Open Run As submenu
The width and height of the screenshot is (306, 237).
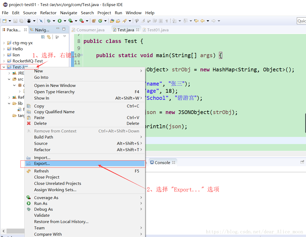[85, 203]
